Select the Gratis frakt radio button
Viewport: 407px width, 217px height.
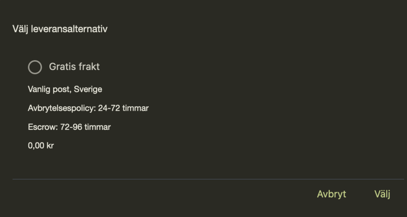coord(35,67)
